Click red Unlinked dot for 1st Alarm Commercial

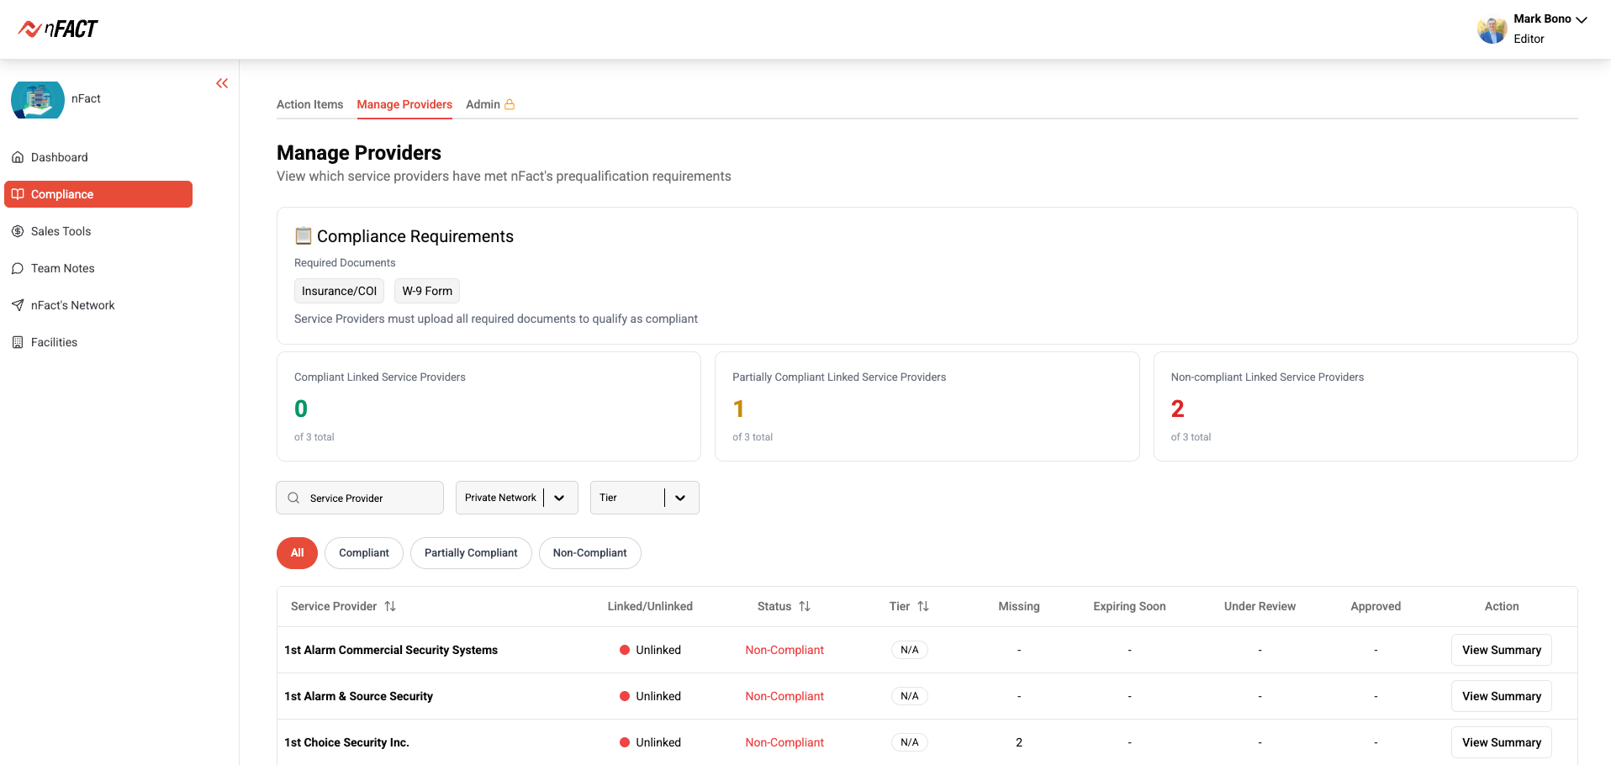(625, 650)
